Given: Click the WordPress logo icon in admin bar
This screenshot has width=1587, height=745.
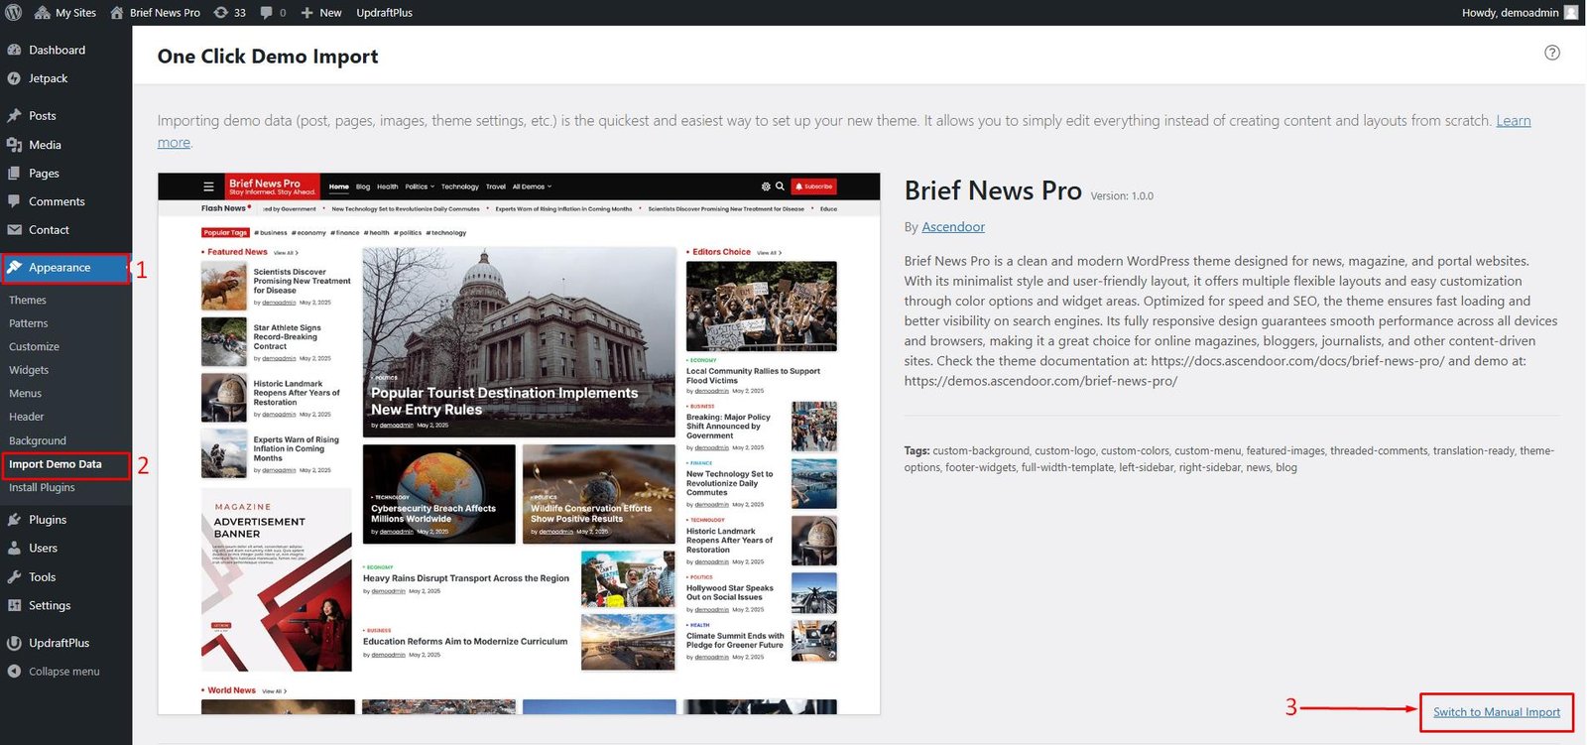Looking at the screenshot, I should (13, 13).
